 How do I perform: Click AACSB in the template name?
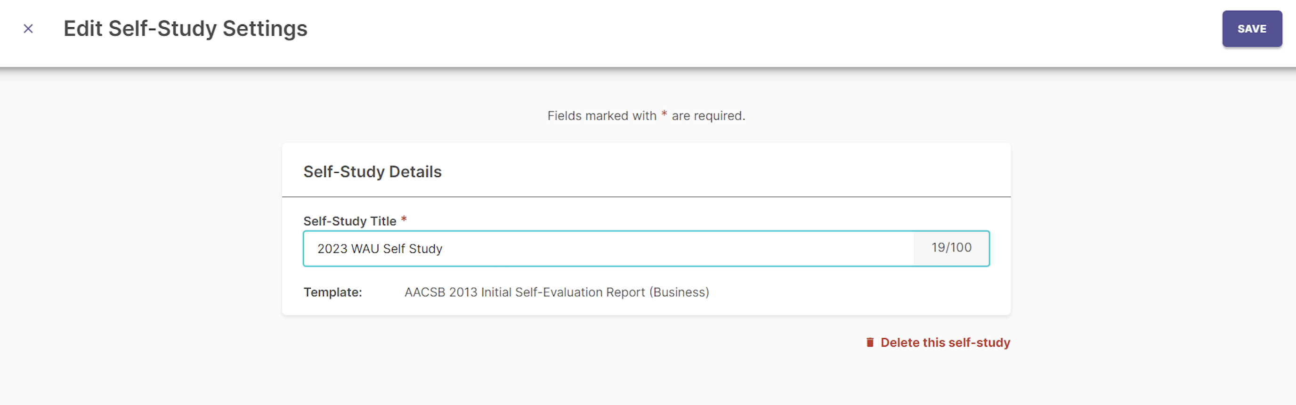[425, 292]
